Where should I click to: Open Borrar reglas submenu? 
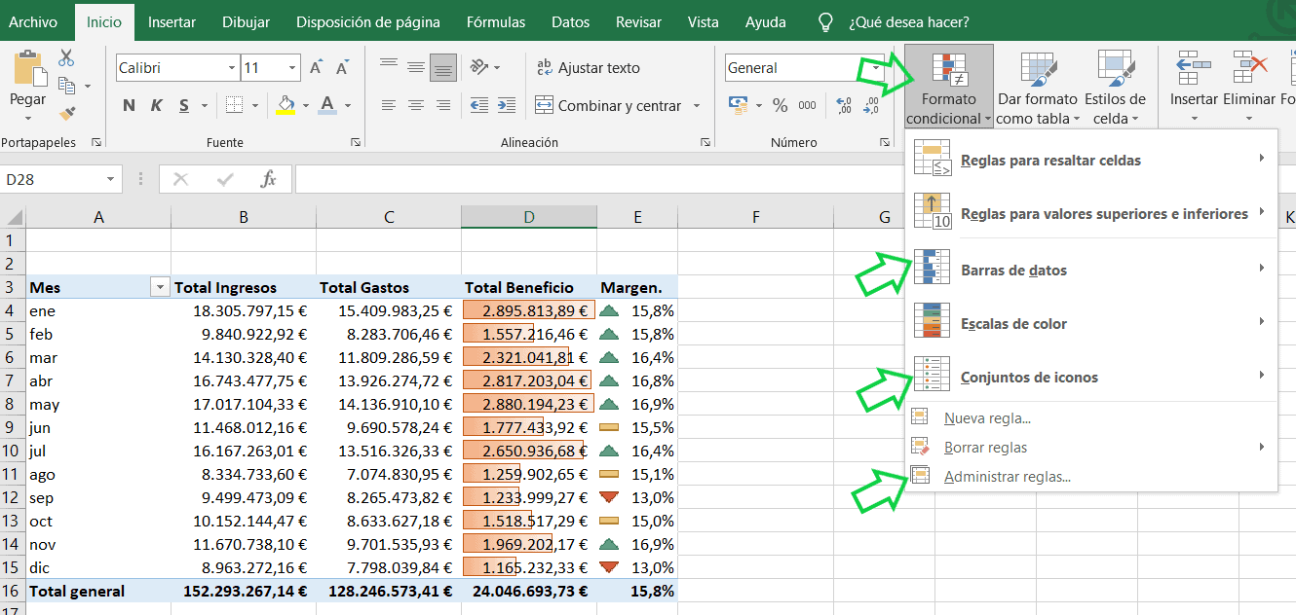[1090, 448]
